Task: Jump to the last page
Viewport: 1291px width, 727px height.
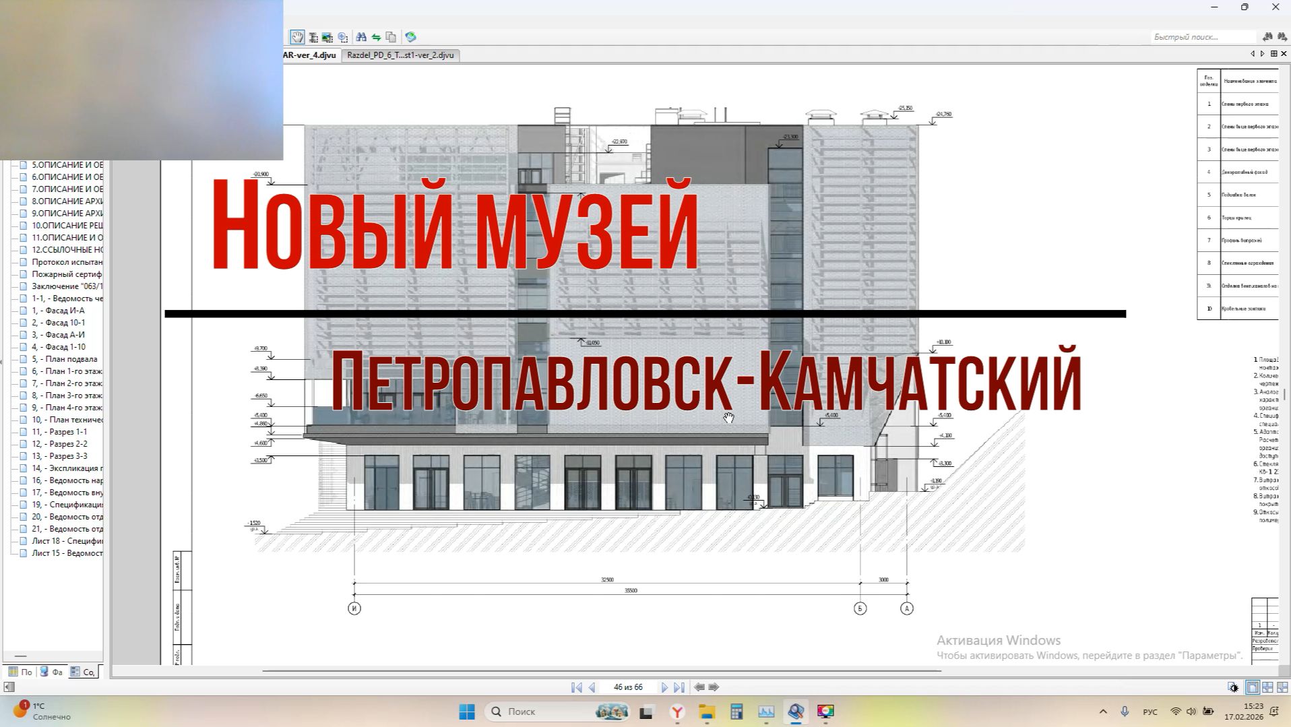Action: 680,687
